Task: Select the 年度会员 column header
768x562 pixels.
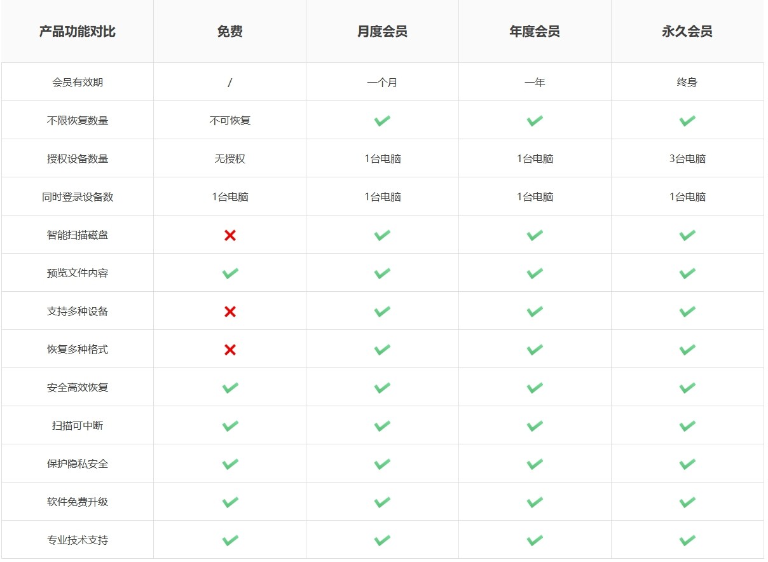Action: (535, 32)
